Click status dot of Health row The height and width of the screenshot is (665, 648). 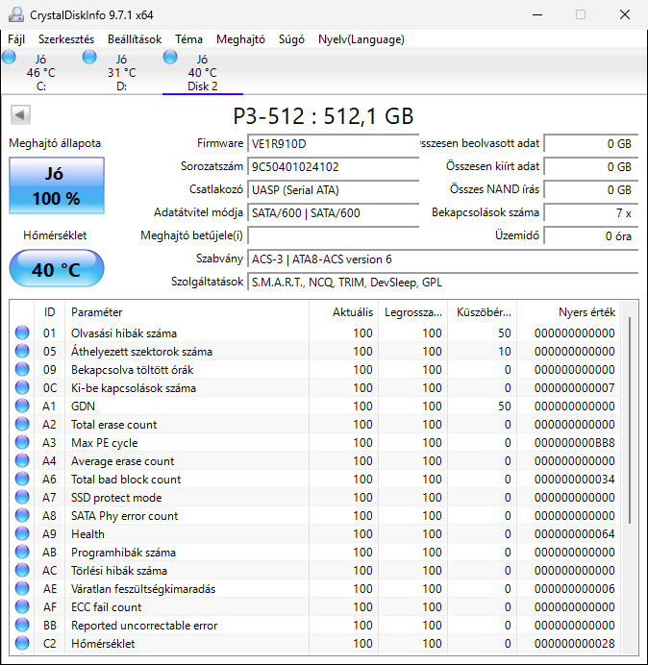(22, 533)
